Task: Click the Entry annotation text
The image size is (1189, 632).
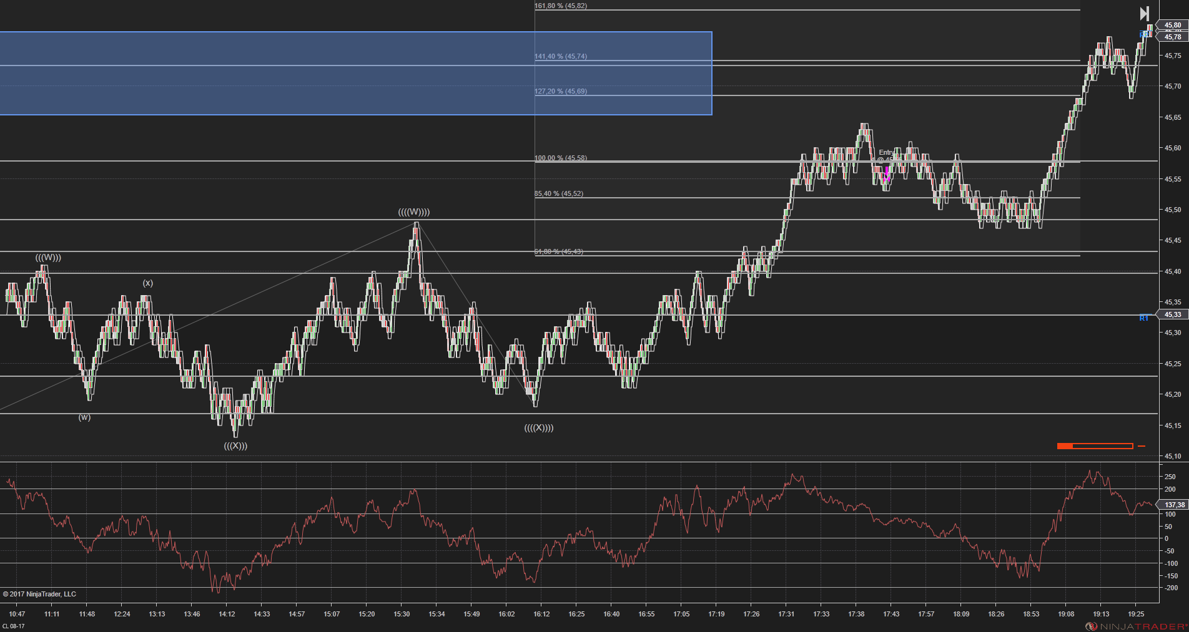Action: coord(886,152)
